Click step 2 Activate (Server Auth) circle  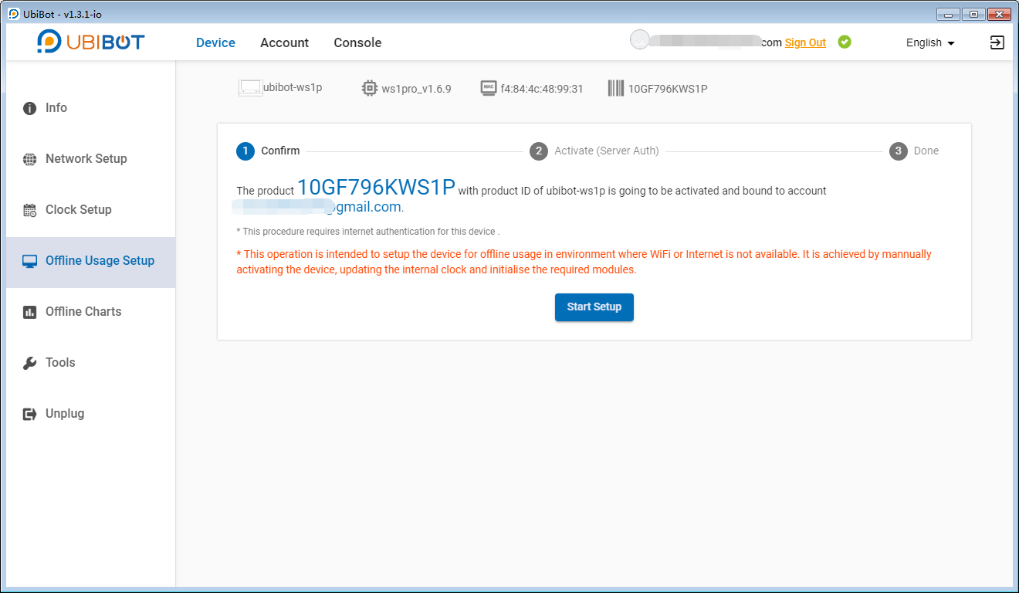tap(539, 151)
